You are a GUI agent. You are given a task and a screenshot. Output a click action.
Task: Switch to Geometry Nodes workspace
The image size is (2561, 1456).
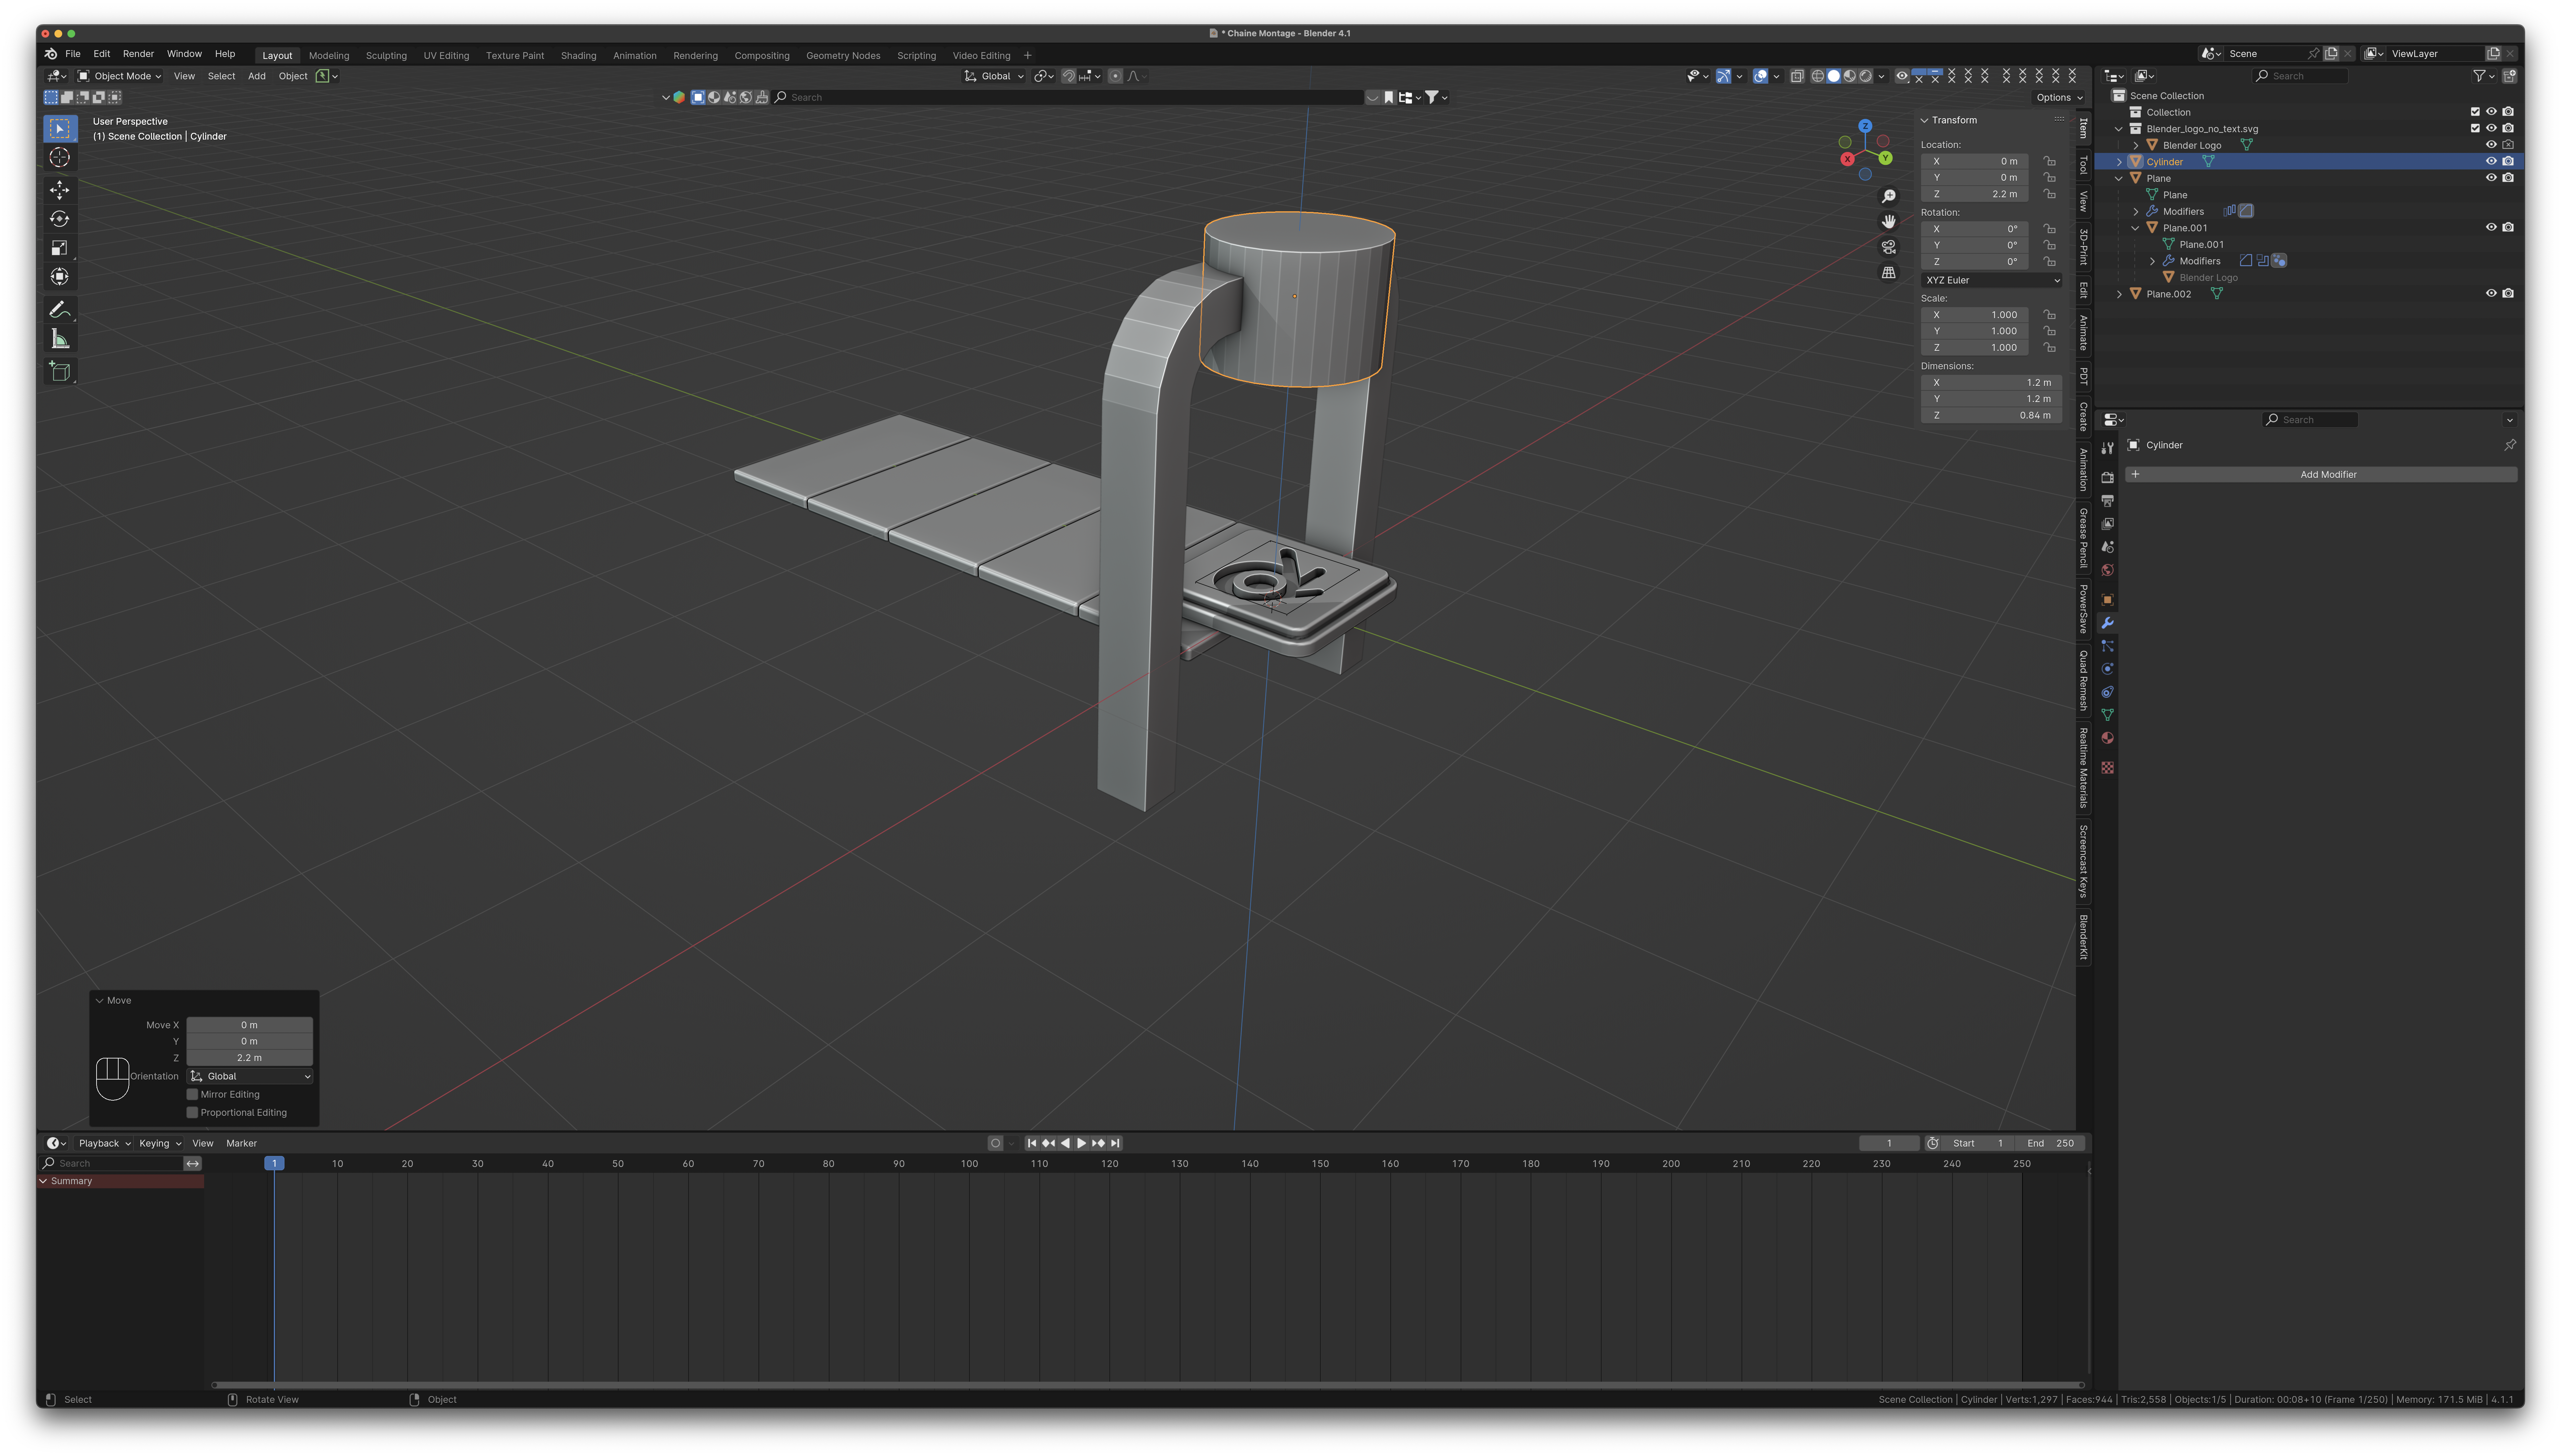[x=843, y=56]
